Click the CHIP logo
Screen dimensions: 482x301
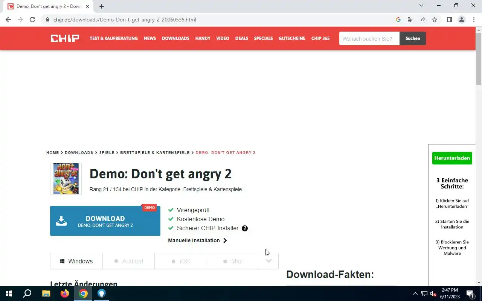point(65,38)
